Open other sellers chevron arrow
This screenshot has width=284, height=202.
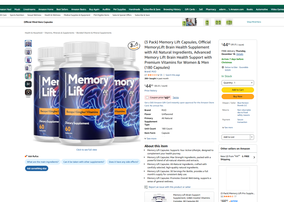[254, 157]
